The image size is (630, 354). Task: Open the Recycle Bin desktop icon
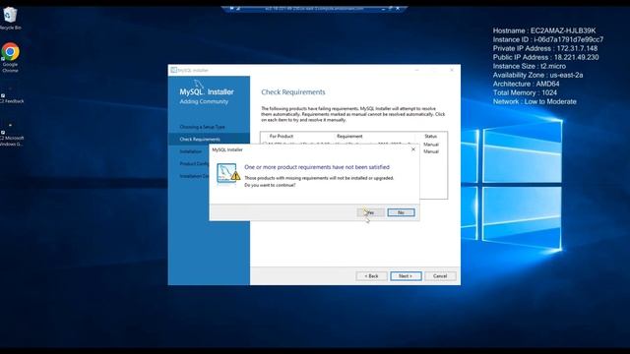pyautogui.click(x=10, y=18)
